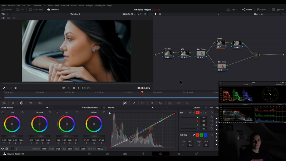The image size is (286, 161).
Task: Skip to previous clip
Action: click(x=64, y=88)
